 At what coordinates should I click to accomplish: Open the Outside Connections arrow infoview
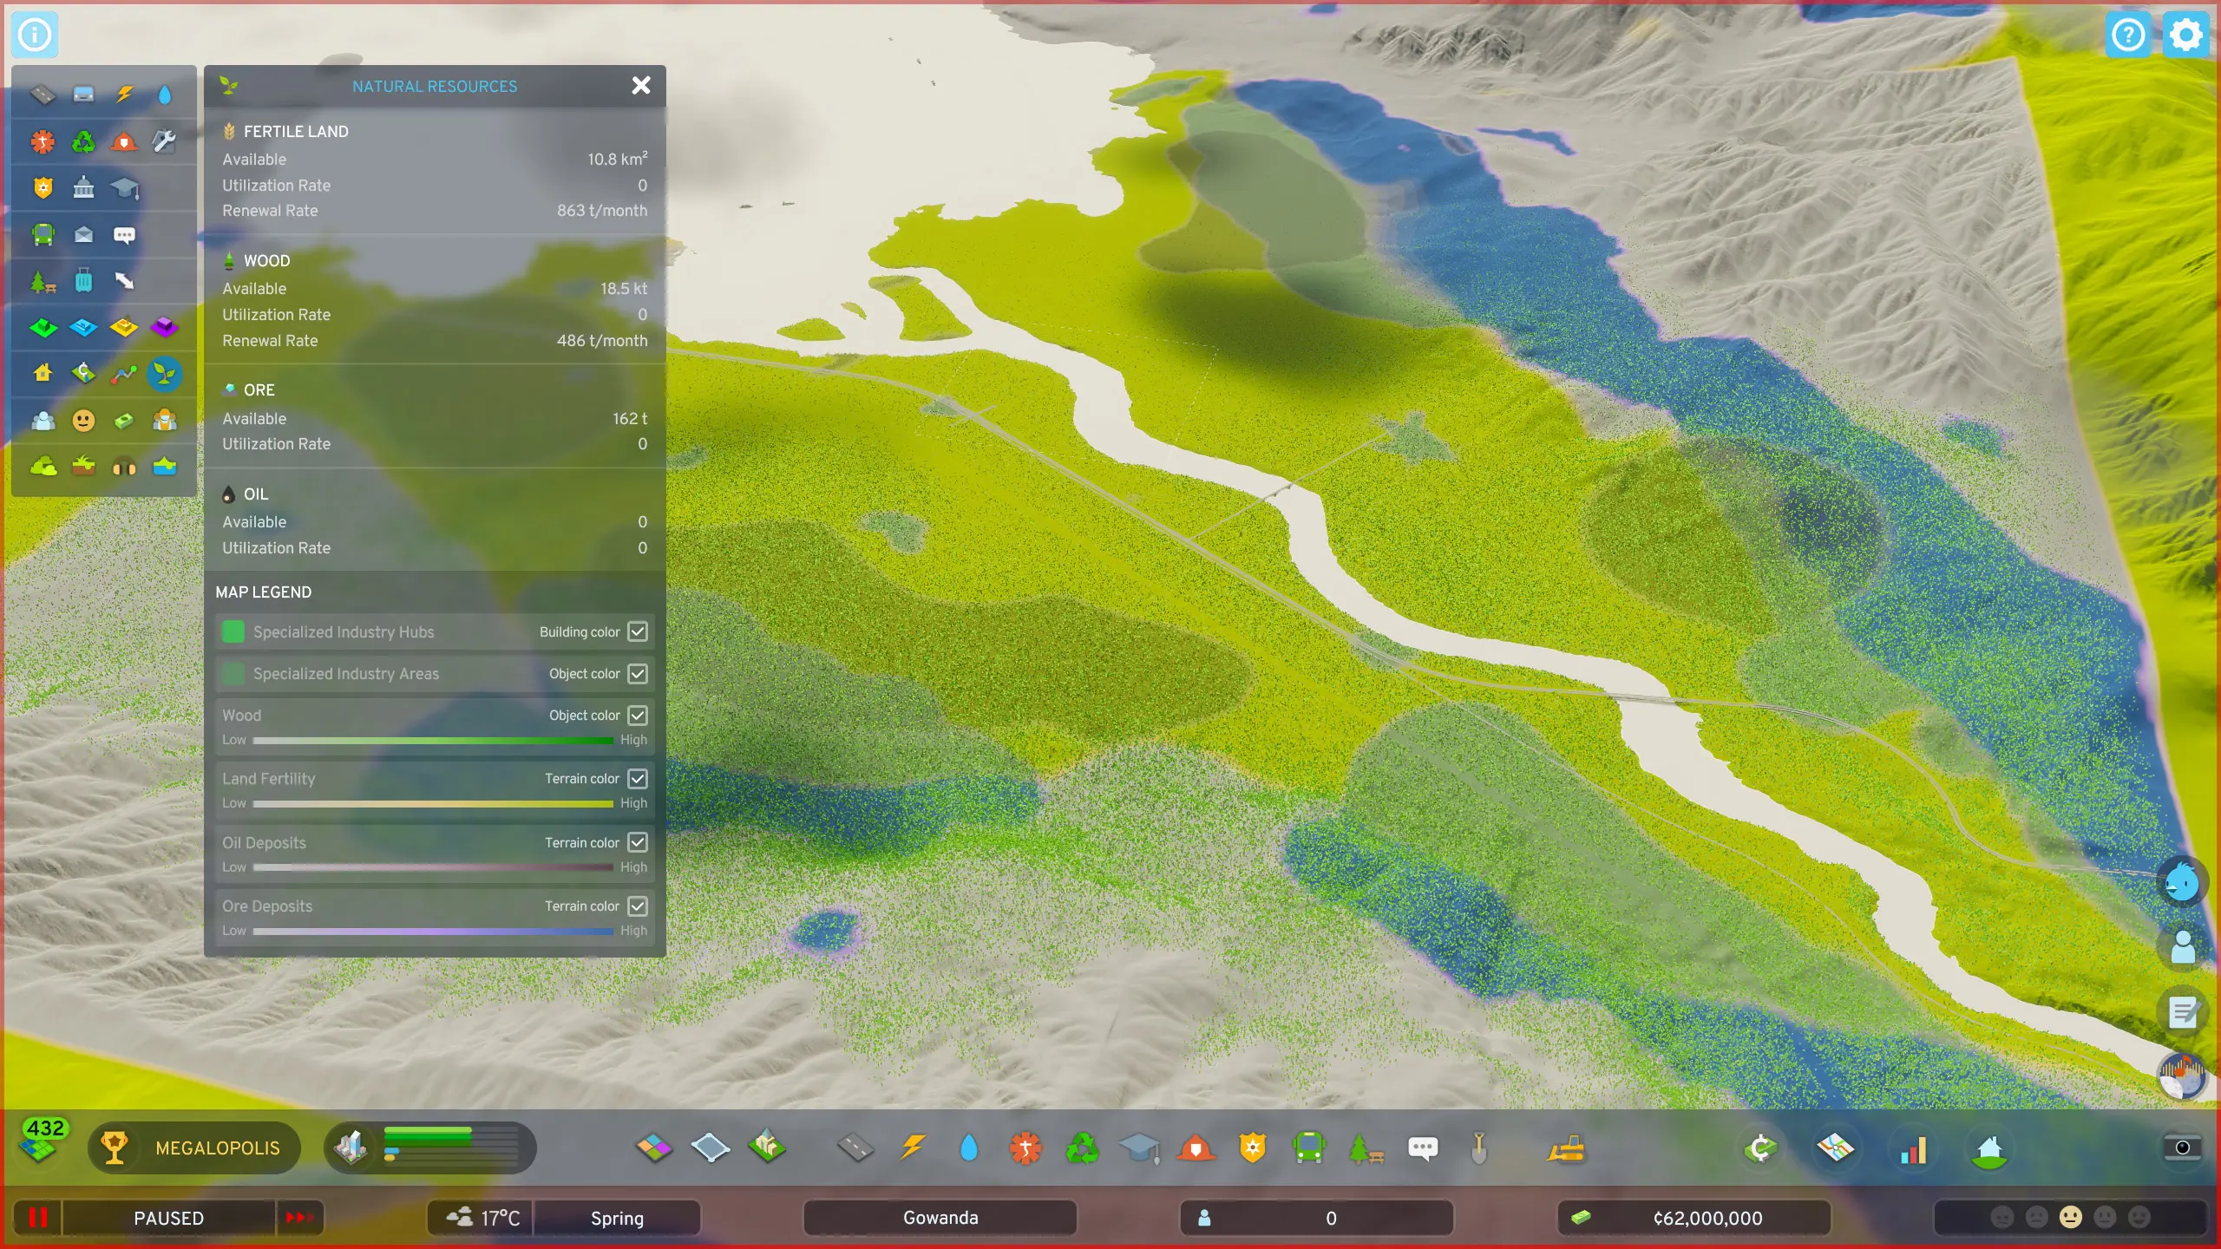124,281
